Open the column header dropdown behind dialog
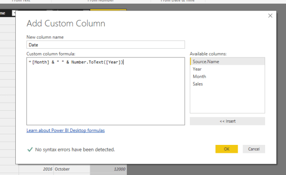 14,13
